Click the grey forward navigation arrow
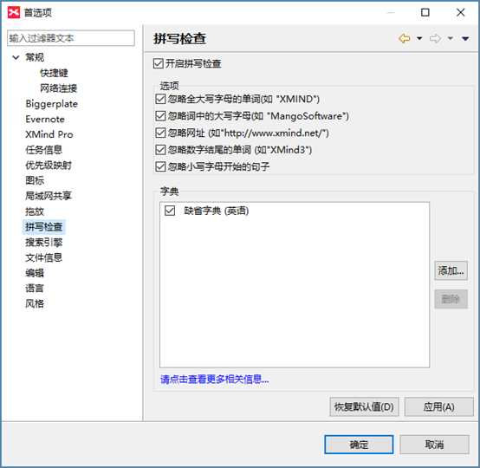Image resolution: width=480 pixels, height=468 pixels. click(435, 39)
